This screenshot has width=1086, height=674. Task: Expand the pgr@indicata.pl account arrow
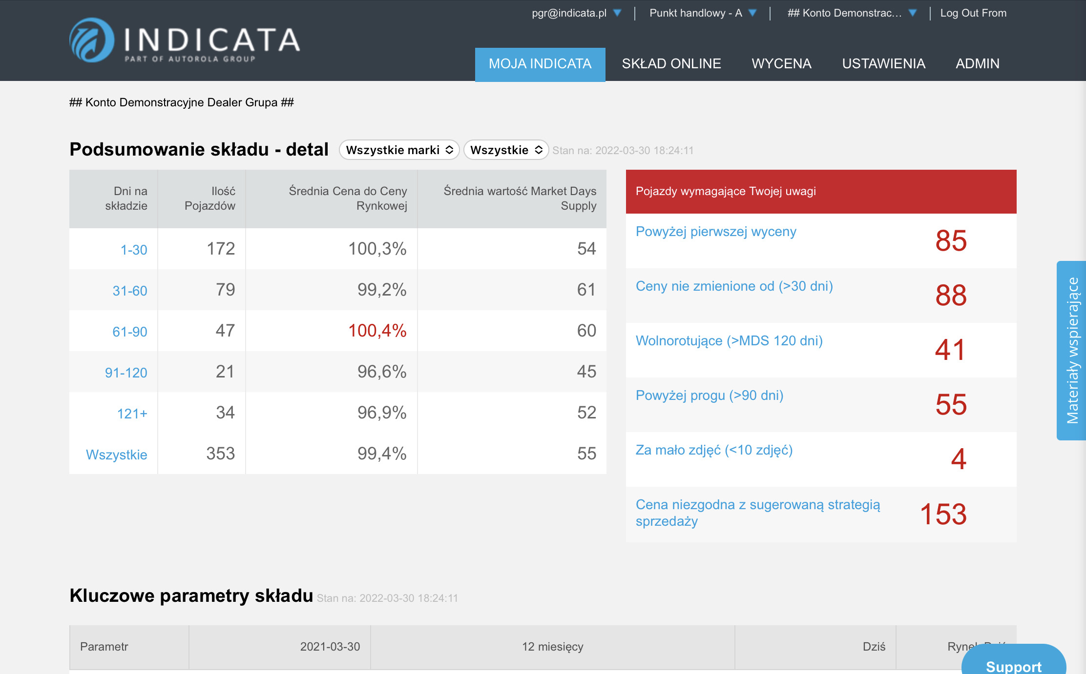617,13
